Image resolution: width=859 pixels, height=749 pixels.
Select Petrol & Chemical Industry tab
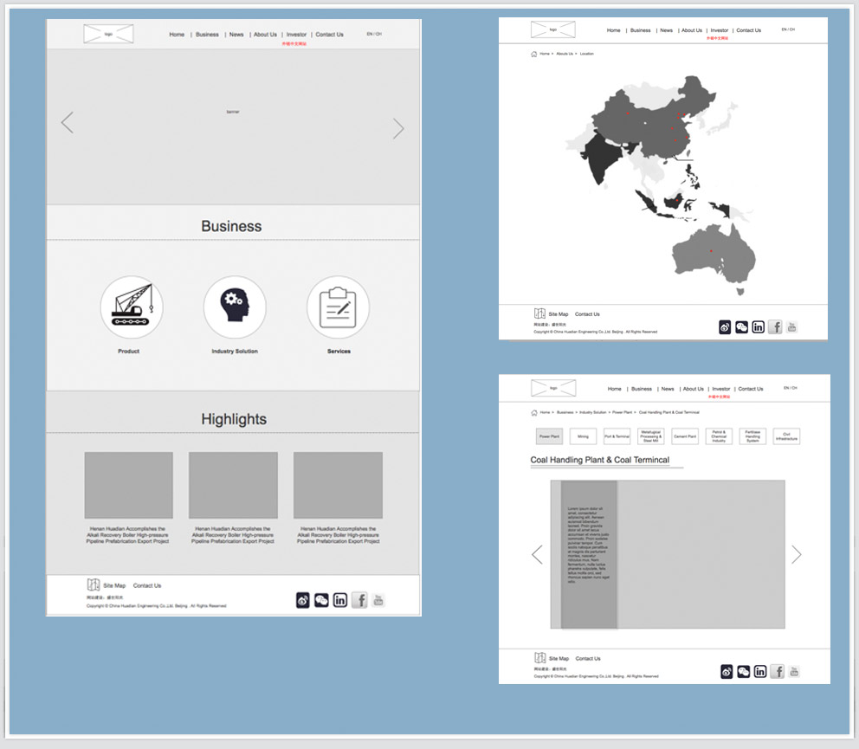[719, 436]
